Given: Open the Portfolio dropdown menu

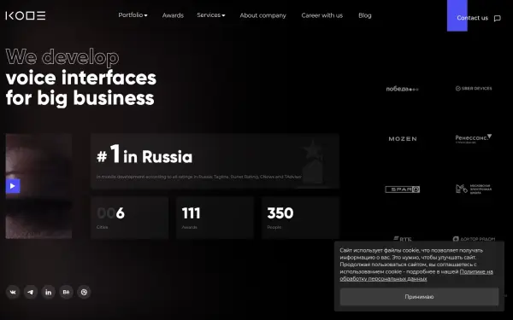Looking at the screenshot, I should [x=133, y=15].
